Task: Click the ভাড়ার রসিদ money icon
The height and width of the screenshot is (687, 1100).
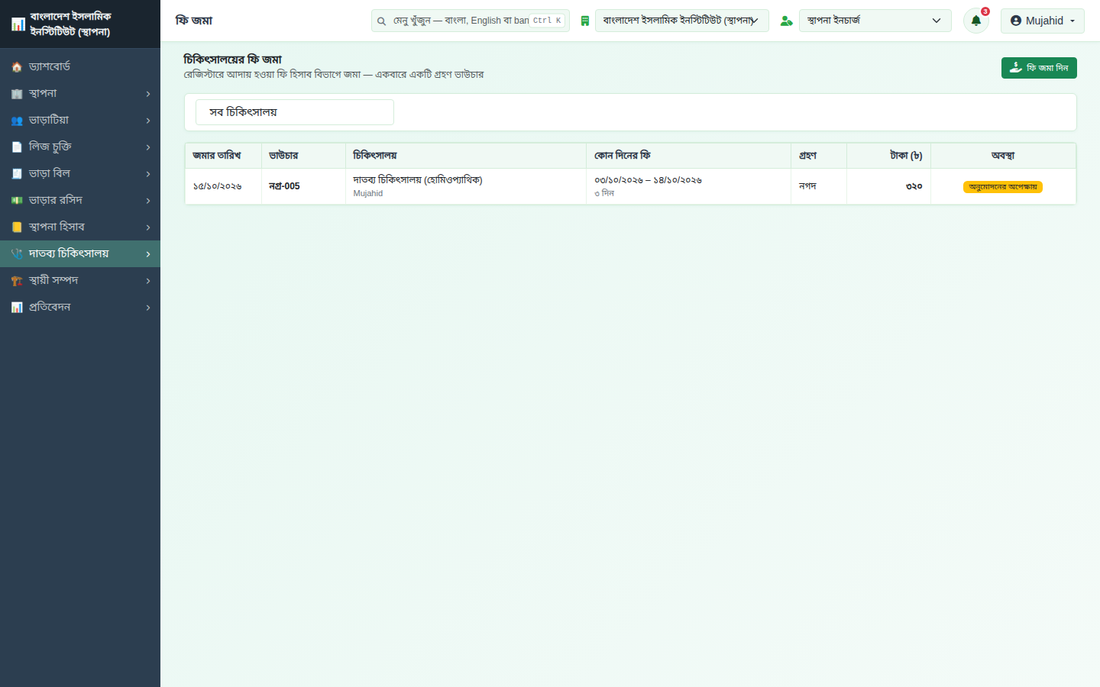Action: 17,201
